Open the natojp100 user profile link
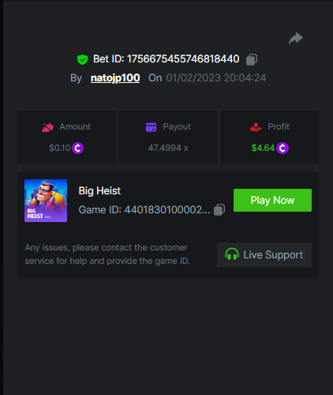 115,78
